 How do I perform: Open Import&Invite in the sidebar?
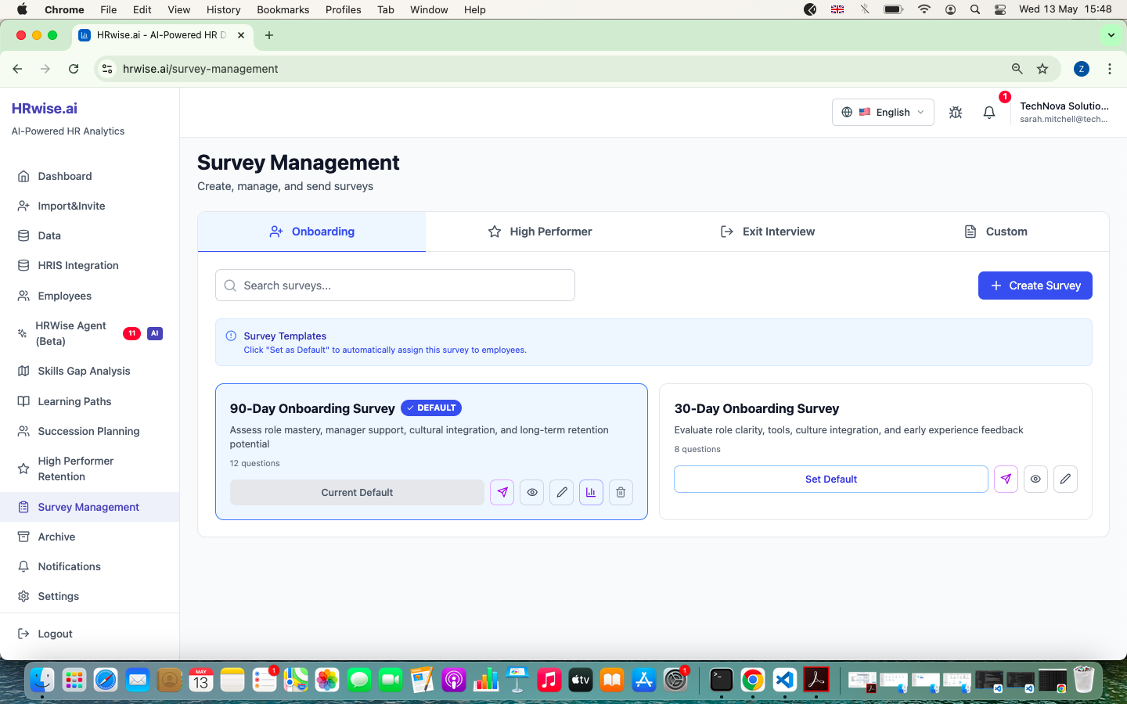(x=90, y=207)
